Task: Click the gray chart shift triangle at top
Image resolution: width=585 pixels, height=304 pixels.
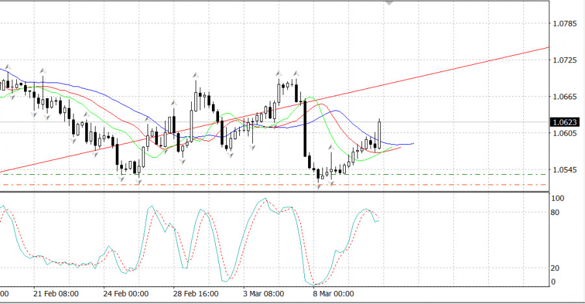Action: pyautogui.click(x=389, y=3)
